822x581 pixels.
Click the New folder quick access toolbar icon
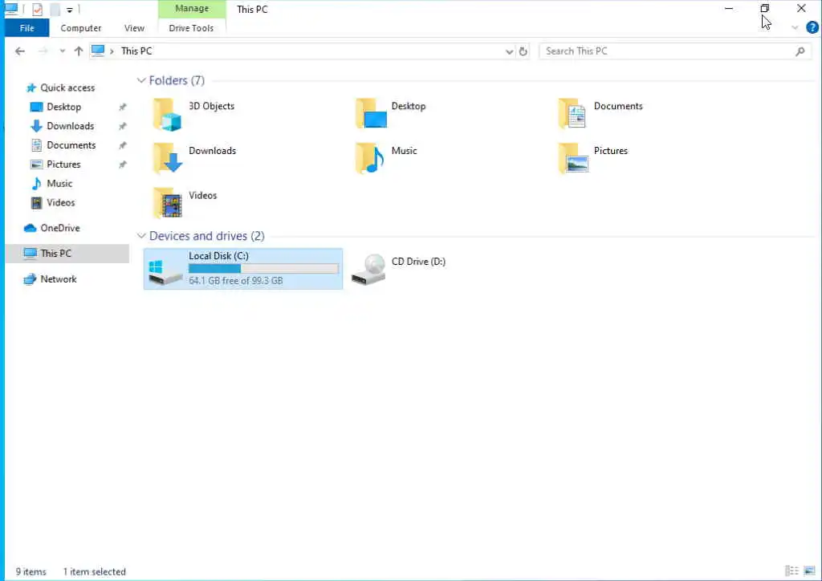[x=55, y=9]
